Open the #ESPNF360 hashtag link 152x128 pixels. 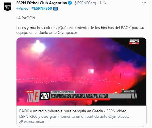(42, 8)
